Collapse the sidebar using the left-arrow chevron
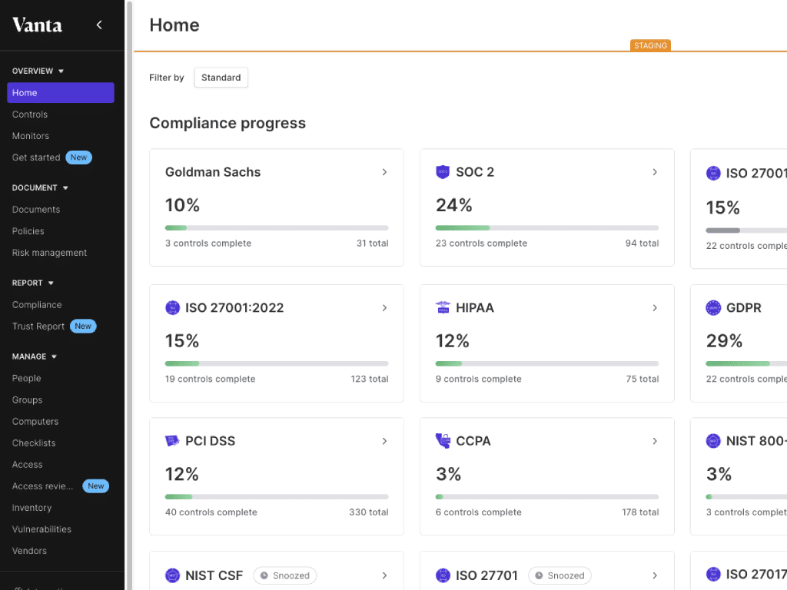Viewport: 787px width, 590px height. pyautogui.click(x=98, y=24)
